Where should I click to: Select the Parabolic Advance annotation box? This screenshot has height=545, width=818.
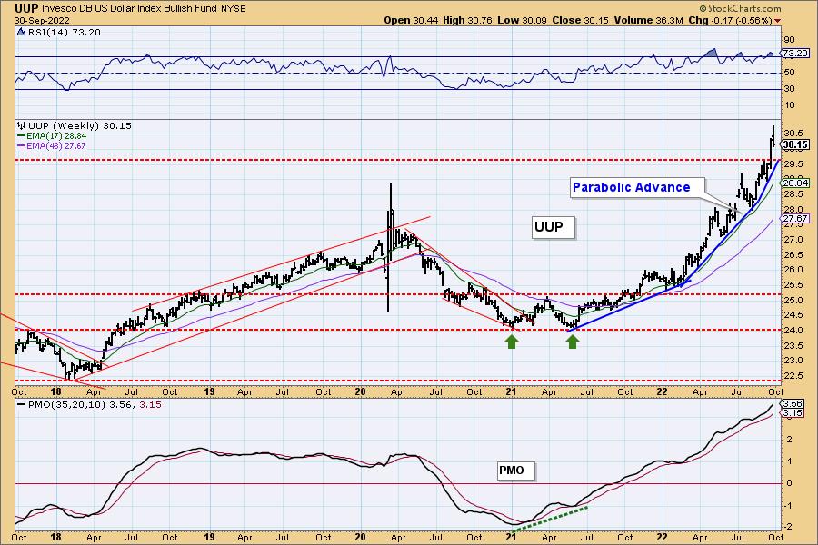click(x=636, y=187)
